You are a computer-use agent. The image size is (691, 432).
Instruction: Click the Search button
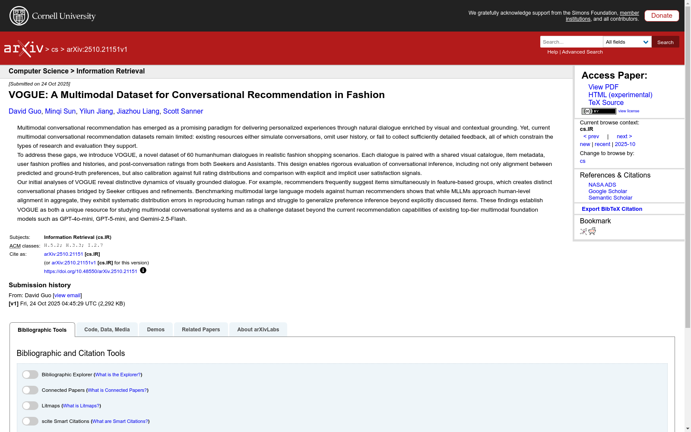(x=666, y=42)
